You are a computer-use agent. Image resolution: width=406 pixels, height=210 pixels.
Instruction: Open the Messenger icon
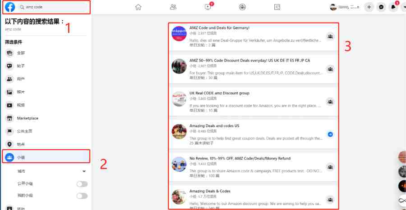[x=381, y=7]
